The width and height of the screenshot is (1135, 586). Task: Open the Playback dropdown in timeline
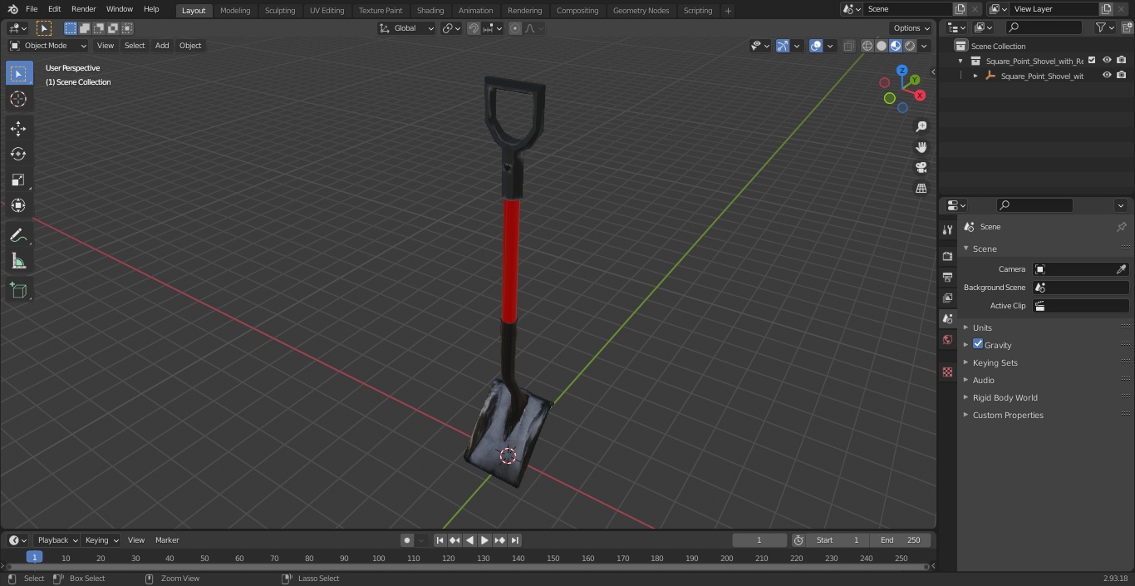pyautogui.click(x=57, y=540)
